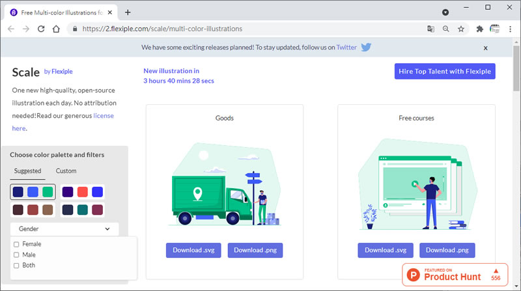Pick the purple, red, blue color palette
Screen dimensions: 521x291
click(x=83, y=192)
